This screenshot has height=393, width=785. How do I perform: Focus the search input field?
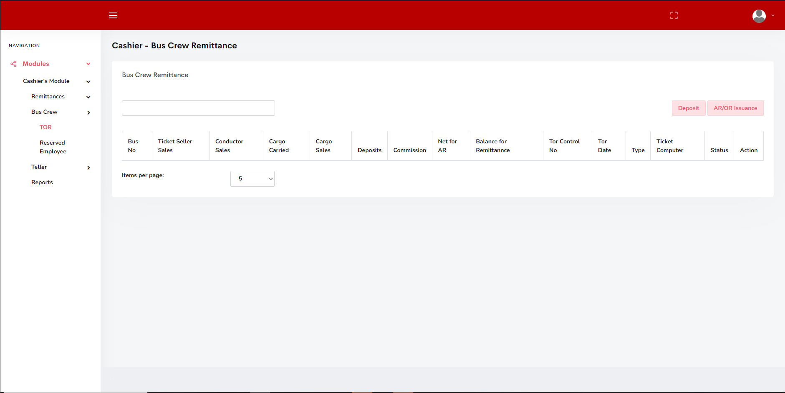pyautogui.click(x=198, y=108)
